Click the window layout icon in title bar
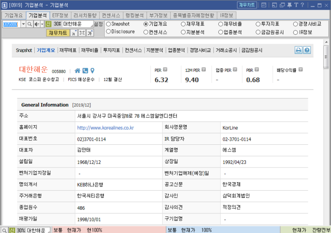331x233 pixels. point(274,5)
